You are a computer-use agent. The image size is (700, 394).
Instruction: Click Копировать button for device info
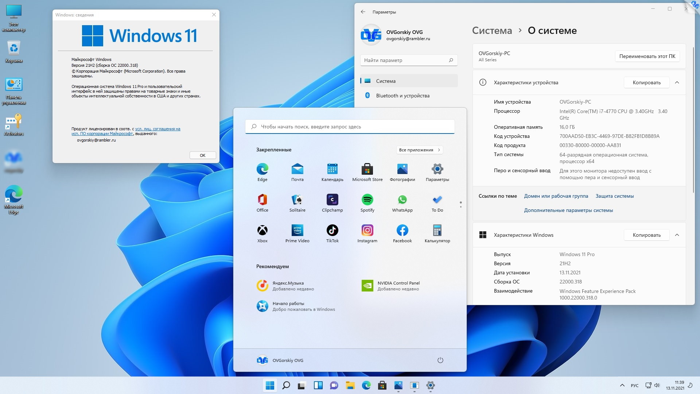coord(646,83)
